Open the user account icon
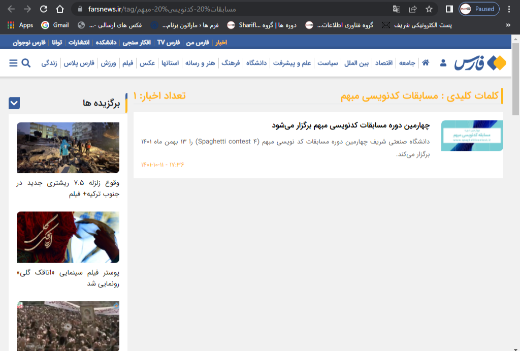 [x=443, y=63]
